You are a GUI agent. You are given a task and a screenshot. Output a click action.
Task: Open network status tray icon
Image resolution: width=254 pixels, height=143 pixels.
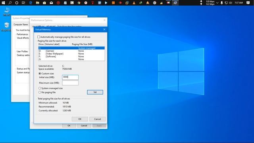226,3
